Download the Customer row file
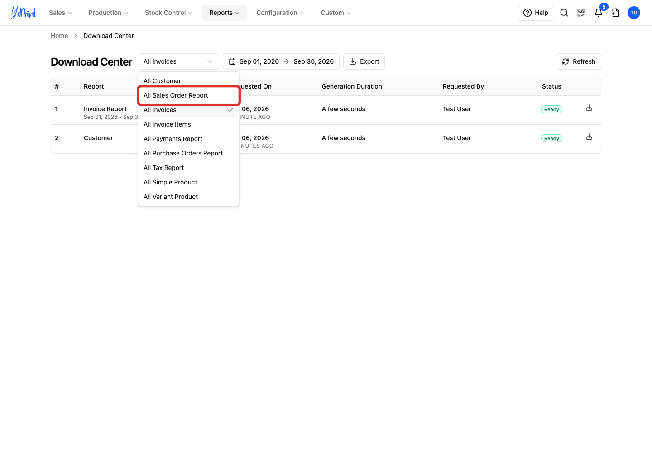Image resolution: width=652 pixels, height=452 pixels. click(x=589, y=137)
